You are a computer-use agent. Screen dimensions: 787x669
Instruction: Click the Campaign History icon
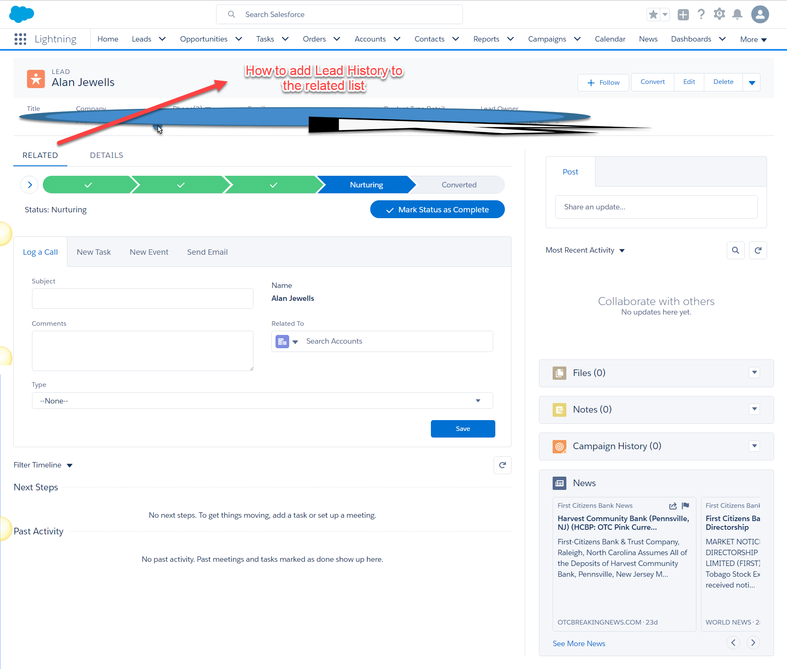[559, 446]
